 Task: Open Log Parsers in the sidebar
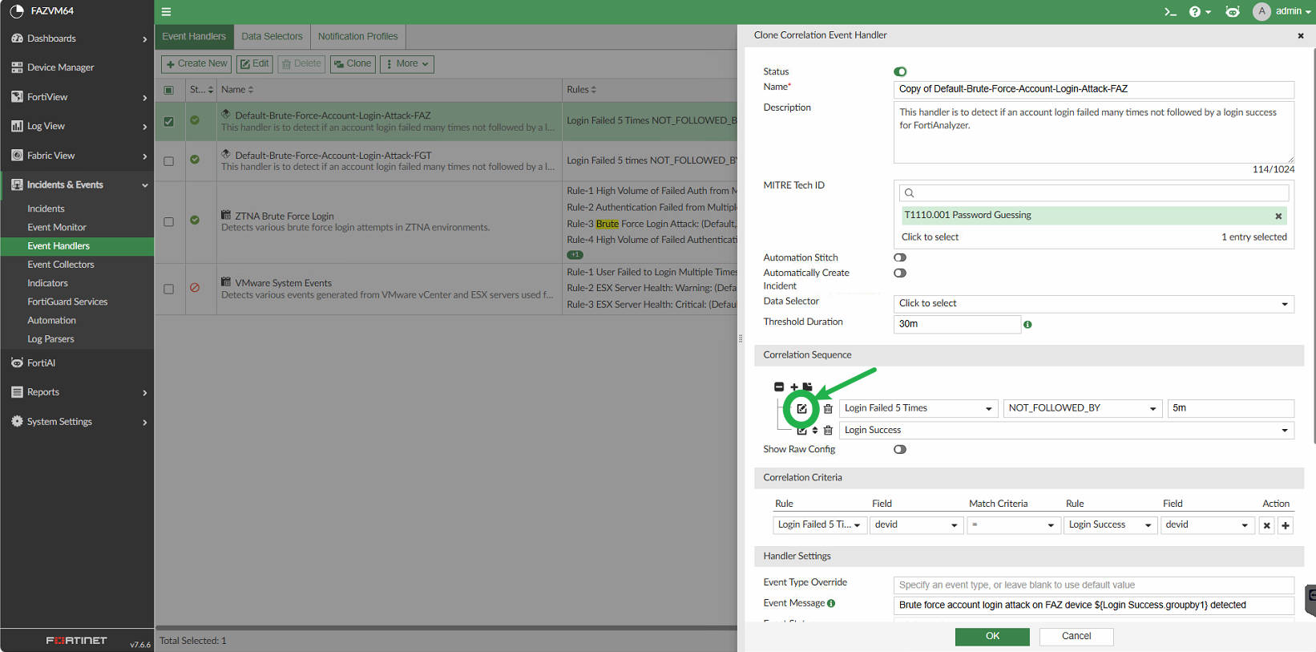50,339
